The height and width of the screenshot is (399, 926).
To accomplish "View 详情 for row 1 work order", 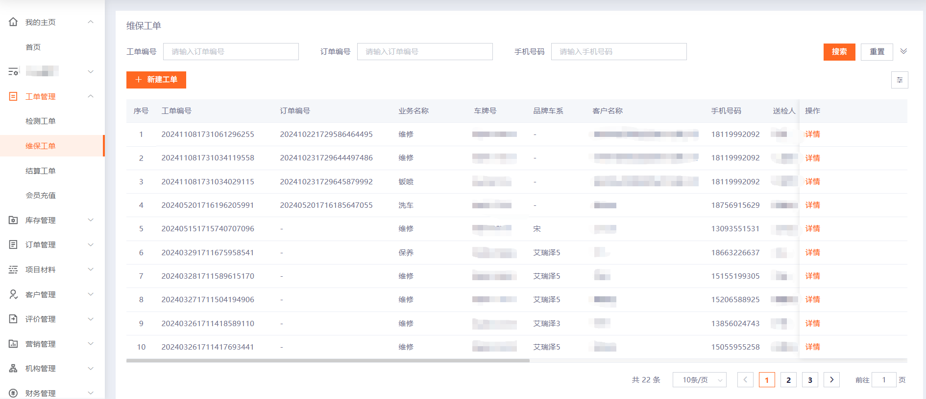I will coord(812,134).
